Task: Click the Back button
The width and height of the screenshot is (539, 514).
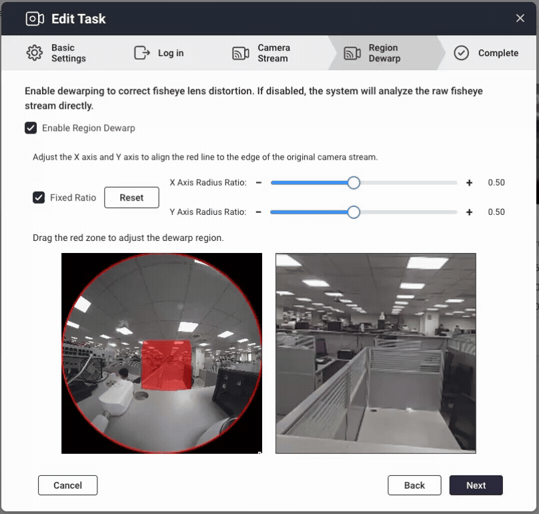Action: 414,485
